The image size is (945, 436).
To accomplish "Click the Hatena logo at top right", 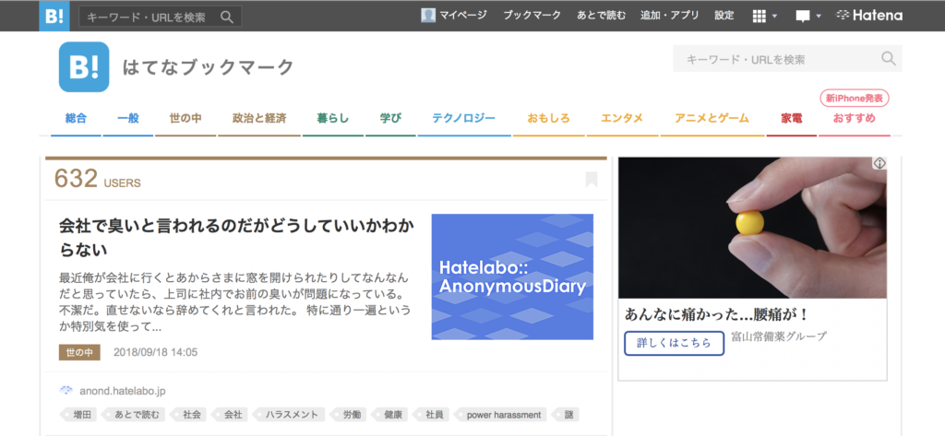I will (x=869, y=16).
